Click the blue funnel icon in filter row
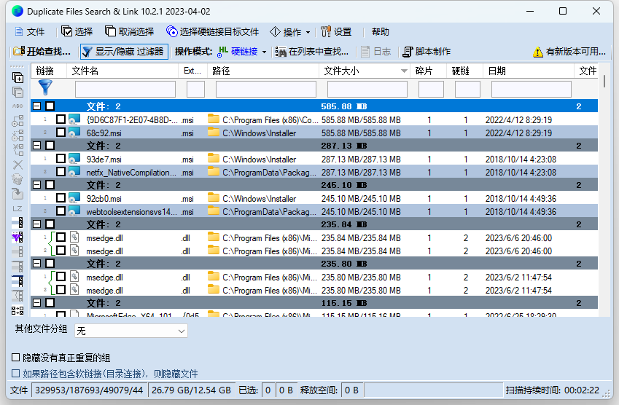This screenshot has height=405, width=619. coord(45,87)
